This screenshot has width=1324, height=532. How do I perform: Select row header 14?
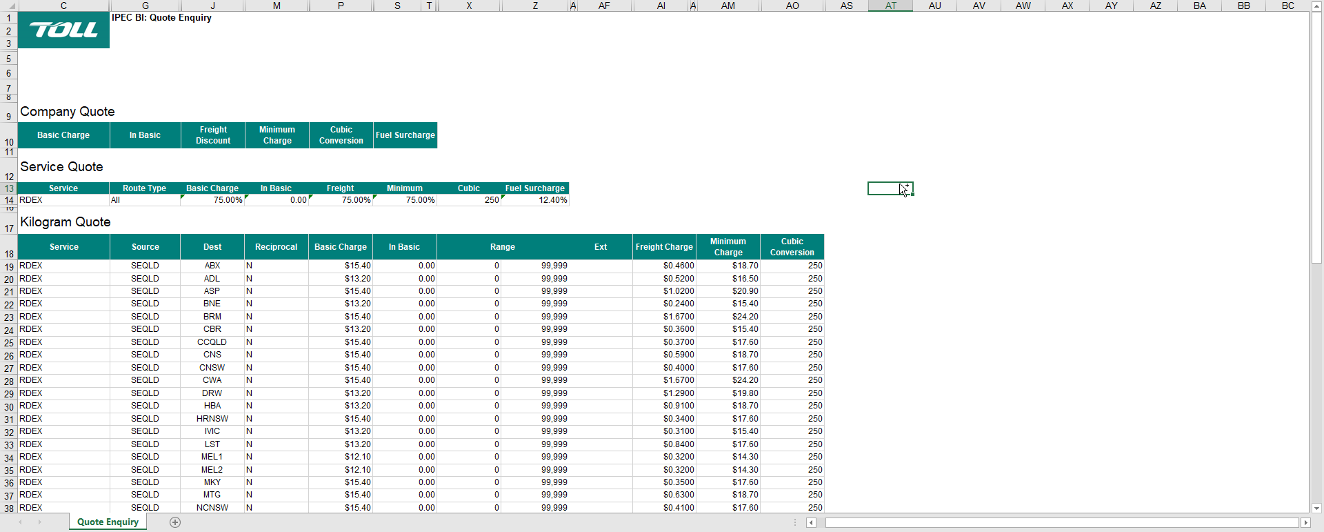9,200
